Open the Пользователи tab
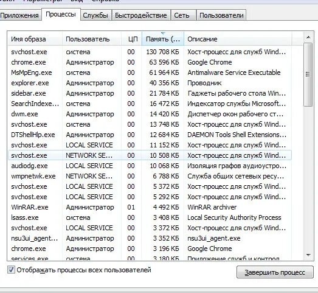318x293 pixels. click(221, 15)
